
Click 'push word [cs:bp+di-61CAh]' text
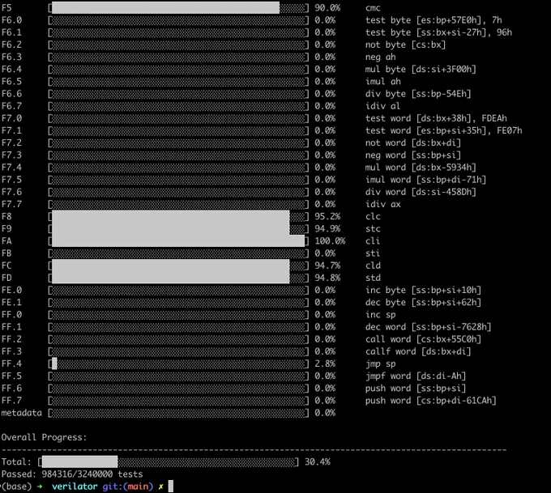(x=431, y=401)
